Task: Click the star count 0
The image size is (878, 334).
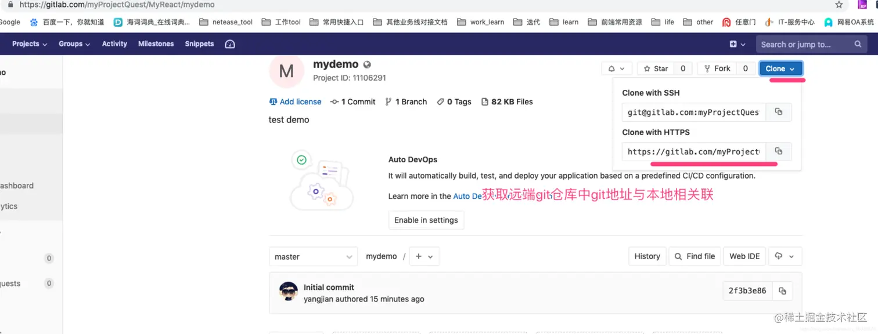Action: pyautogui.click(x=683, y=68)
